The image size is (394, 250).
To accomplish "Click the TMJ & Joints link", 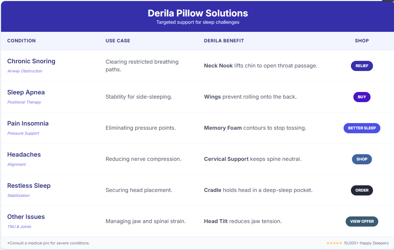I will [19, 227].
